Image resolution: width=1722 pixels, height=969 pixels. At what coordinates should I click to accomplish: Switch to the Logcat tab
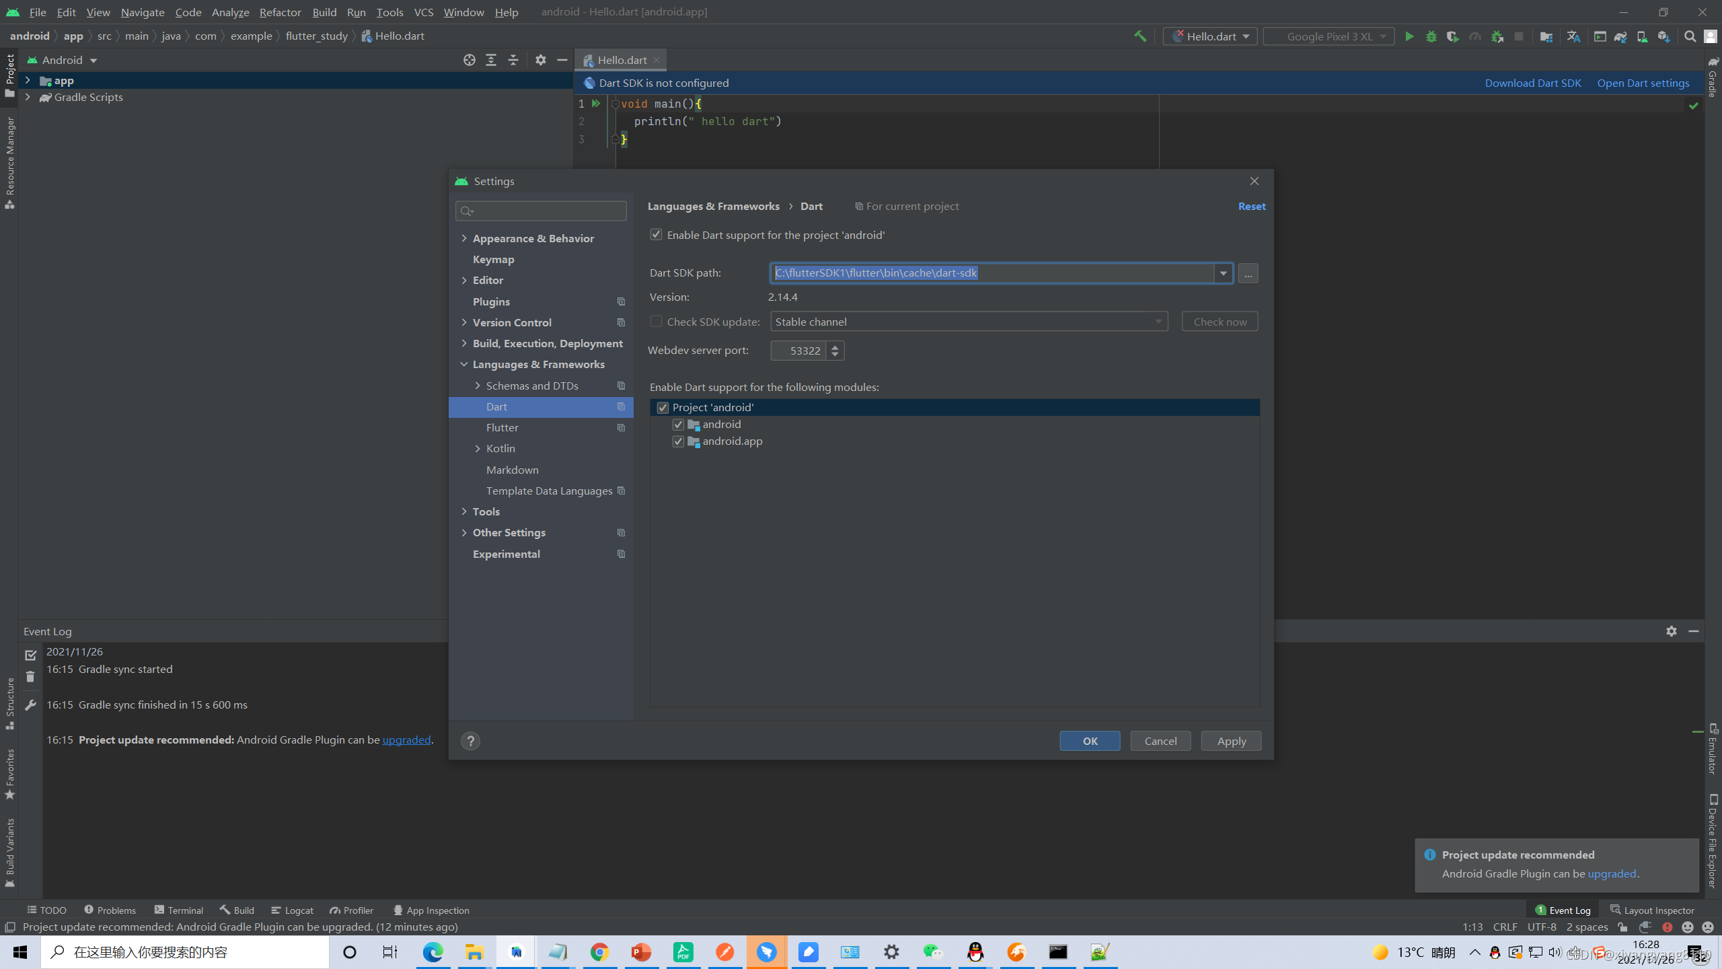pos(300,910)
